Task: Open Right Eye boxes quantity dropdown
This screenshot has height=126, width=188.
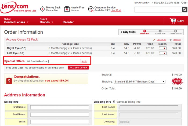Action: coord(162,48)
